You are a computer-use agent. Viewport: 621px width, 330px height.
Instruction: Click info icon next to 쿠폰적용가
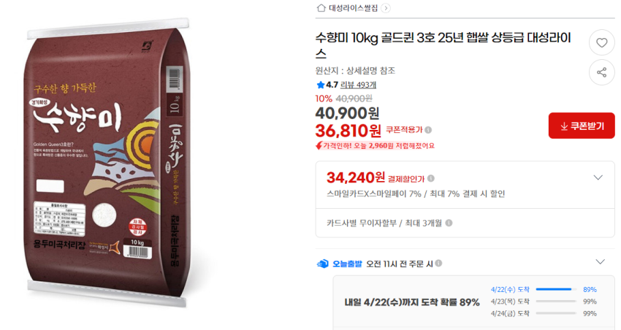pyautogui.click(x=428, y=130)
